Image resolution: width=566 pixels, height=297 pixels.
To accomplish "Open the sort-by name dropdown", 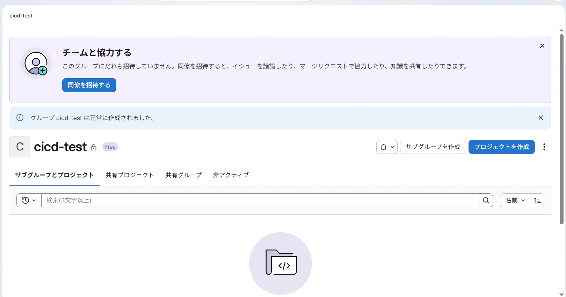I will 515,200.
